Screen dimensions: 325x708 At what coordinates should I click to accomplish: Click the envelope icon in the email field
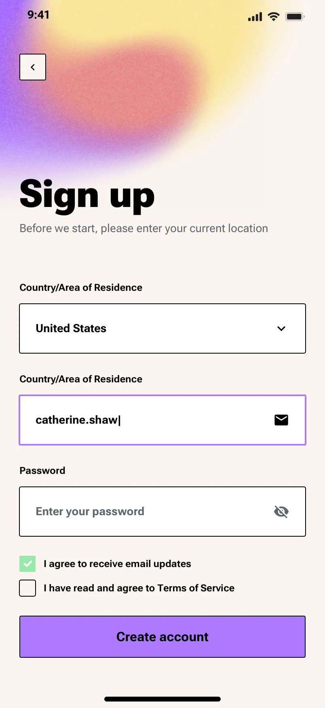pyautogui.click(x=281, y=420)
